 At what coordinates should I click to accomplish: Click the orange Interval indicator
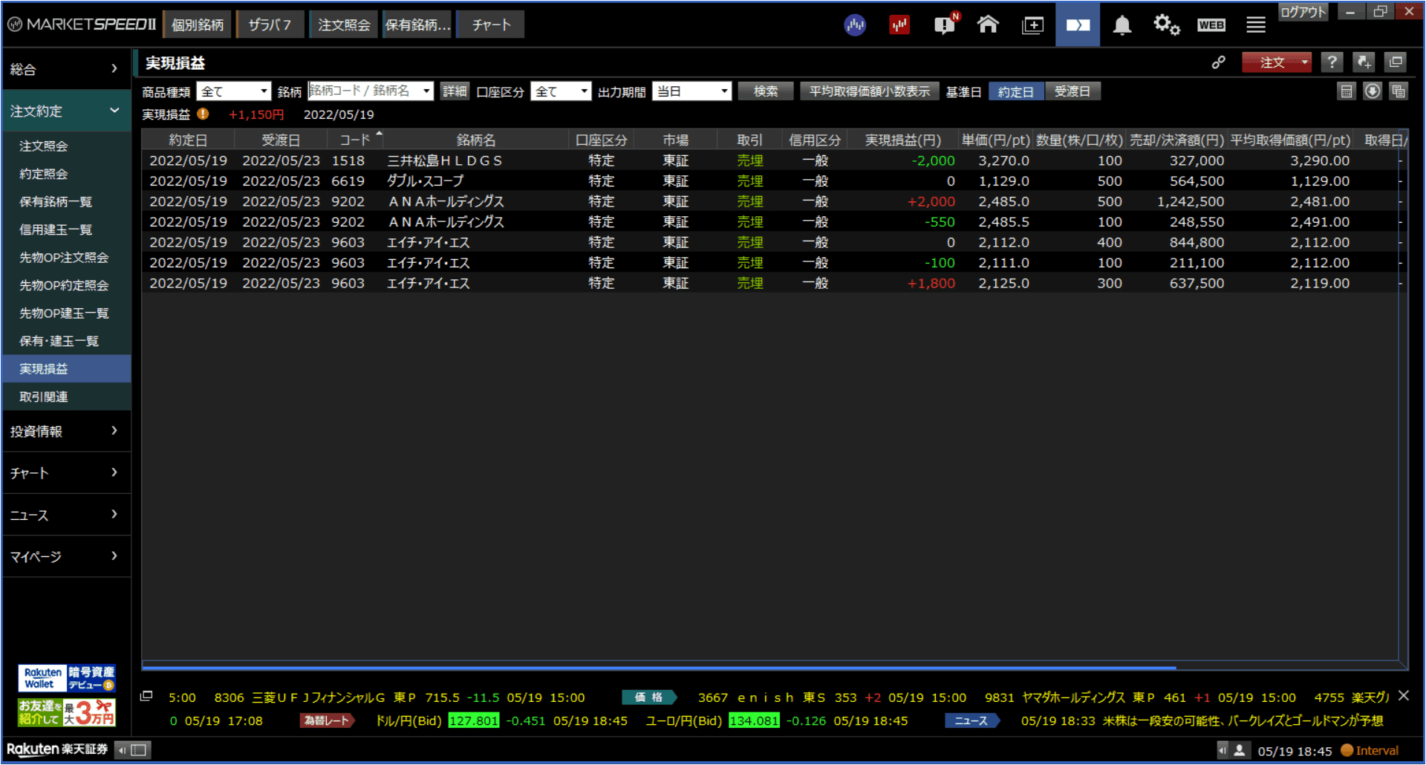[1370, 750]
